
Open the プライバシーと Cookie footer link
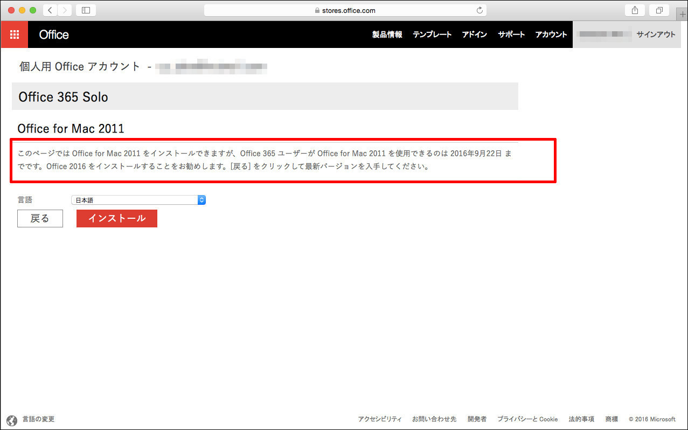click(527, 419)
